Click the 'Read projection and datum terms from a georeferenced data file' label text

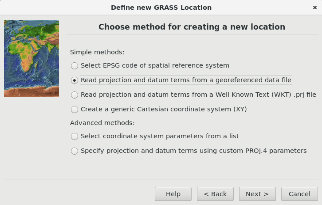coord(186,80)
